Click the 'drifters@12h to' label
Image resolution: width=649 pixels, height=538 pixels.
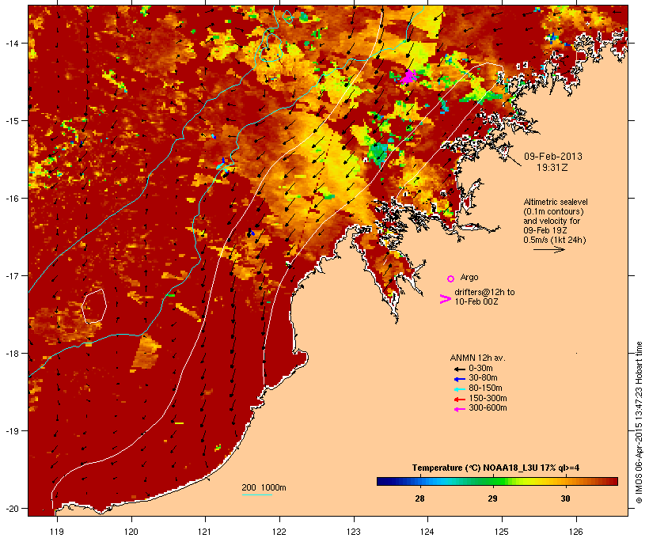click(x=484, y=292)
